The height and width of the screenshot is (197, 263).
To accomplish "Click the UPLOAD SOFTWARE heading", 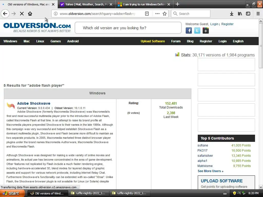I will [x=222, y=181].
